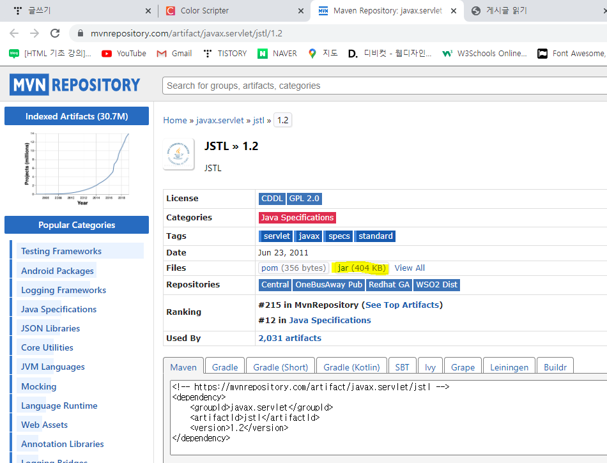The height and width of the screenshot is (463, 607).
Task: Open JVM Languages category
Action: click(52, 367)
